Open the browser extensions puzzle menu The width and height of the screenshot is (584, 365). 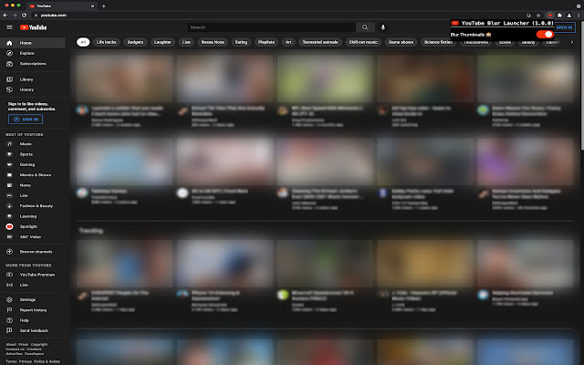pos(559,16)
